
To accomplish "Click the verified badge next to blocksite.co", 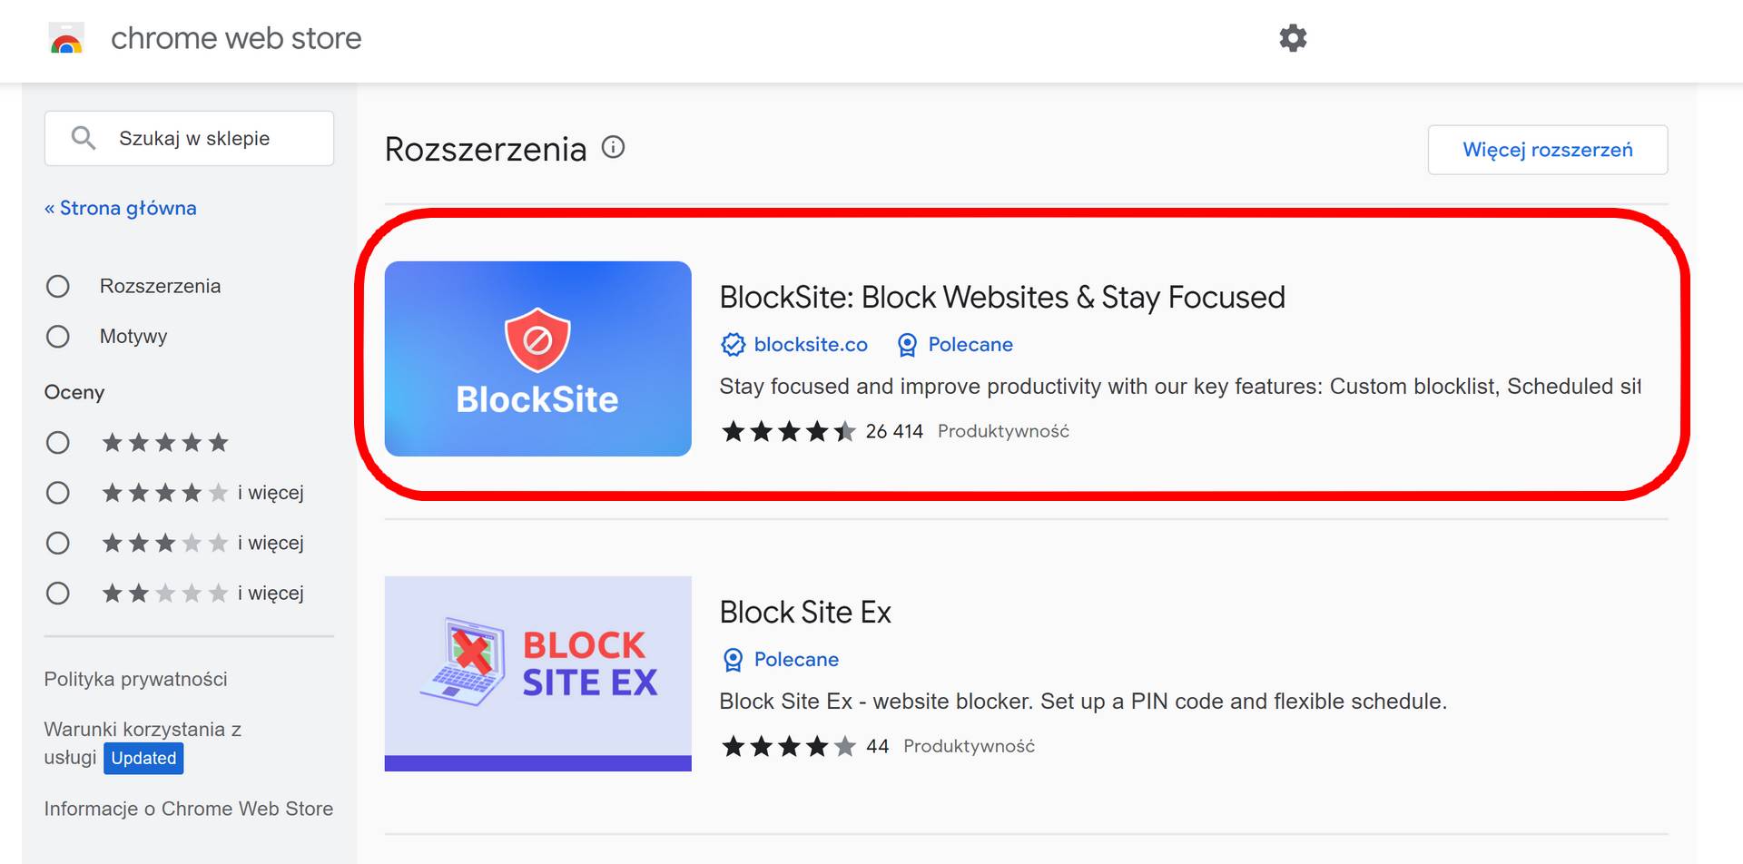I will [x=733, y=345].
